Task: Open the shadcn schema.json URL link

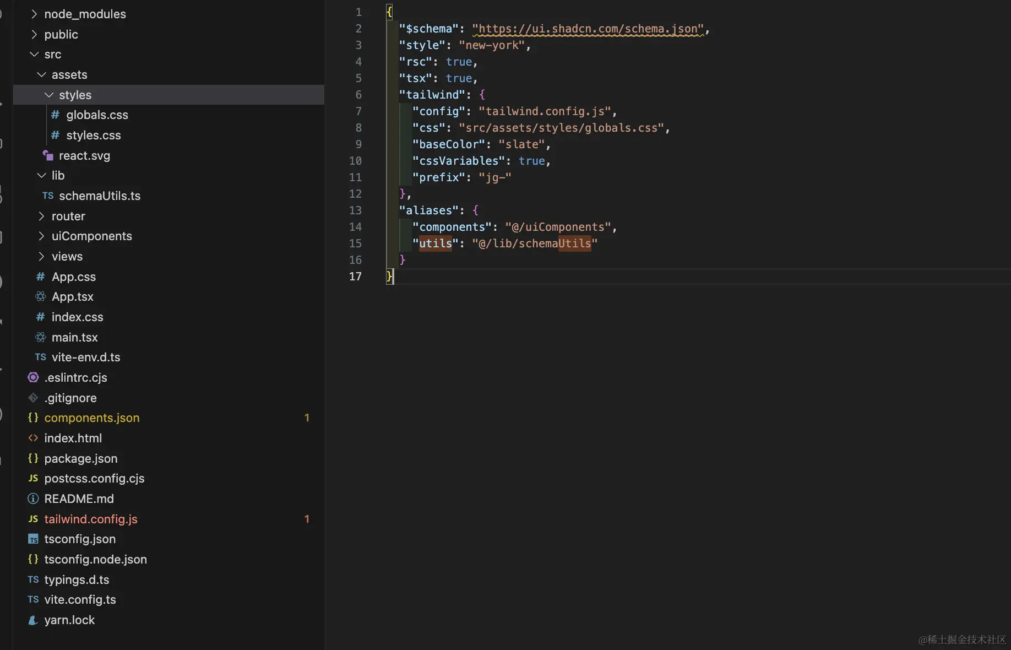Action: point(588,29)
